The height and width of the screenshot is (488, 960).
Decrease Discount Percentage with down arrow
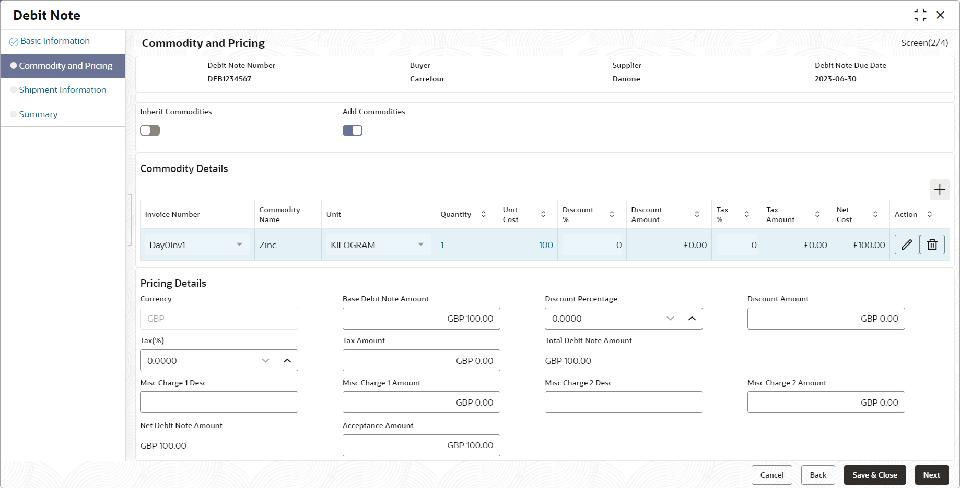click(671, 319)
